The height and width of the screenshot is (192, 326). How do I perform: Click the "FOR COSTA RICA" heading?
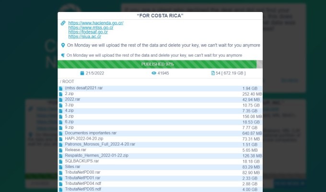coord(160,16)
